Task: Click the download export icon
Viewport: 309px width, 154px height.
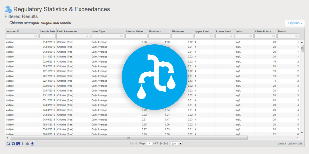Action: (32, 143)
